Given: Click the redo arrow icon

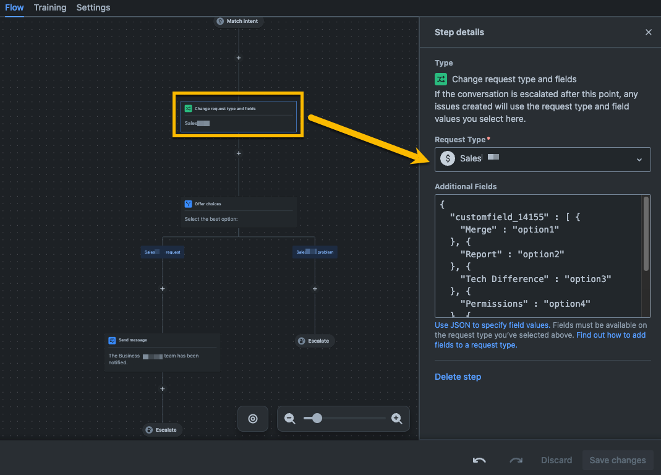Looking at the screenshot, I should pyautogui.click(x=516, y=460).
